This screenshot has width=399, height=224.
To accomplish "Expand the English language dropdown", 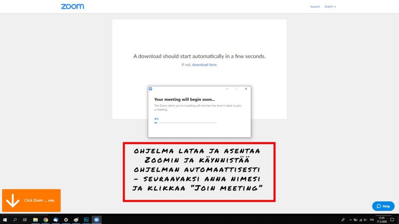I will pos(330,7).
